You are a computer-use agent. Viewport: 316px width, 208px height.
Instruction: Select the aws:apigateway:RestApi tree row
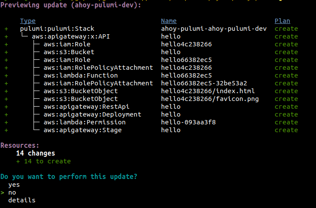pyautogui.click(x=87, y=107)
